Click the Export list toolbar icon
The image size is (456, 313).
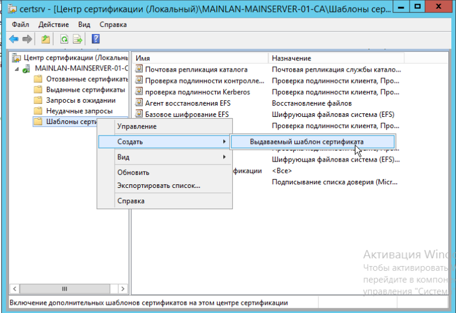(x=77, y=39)
